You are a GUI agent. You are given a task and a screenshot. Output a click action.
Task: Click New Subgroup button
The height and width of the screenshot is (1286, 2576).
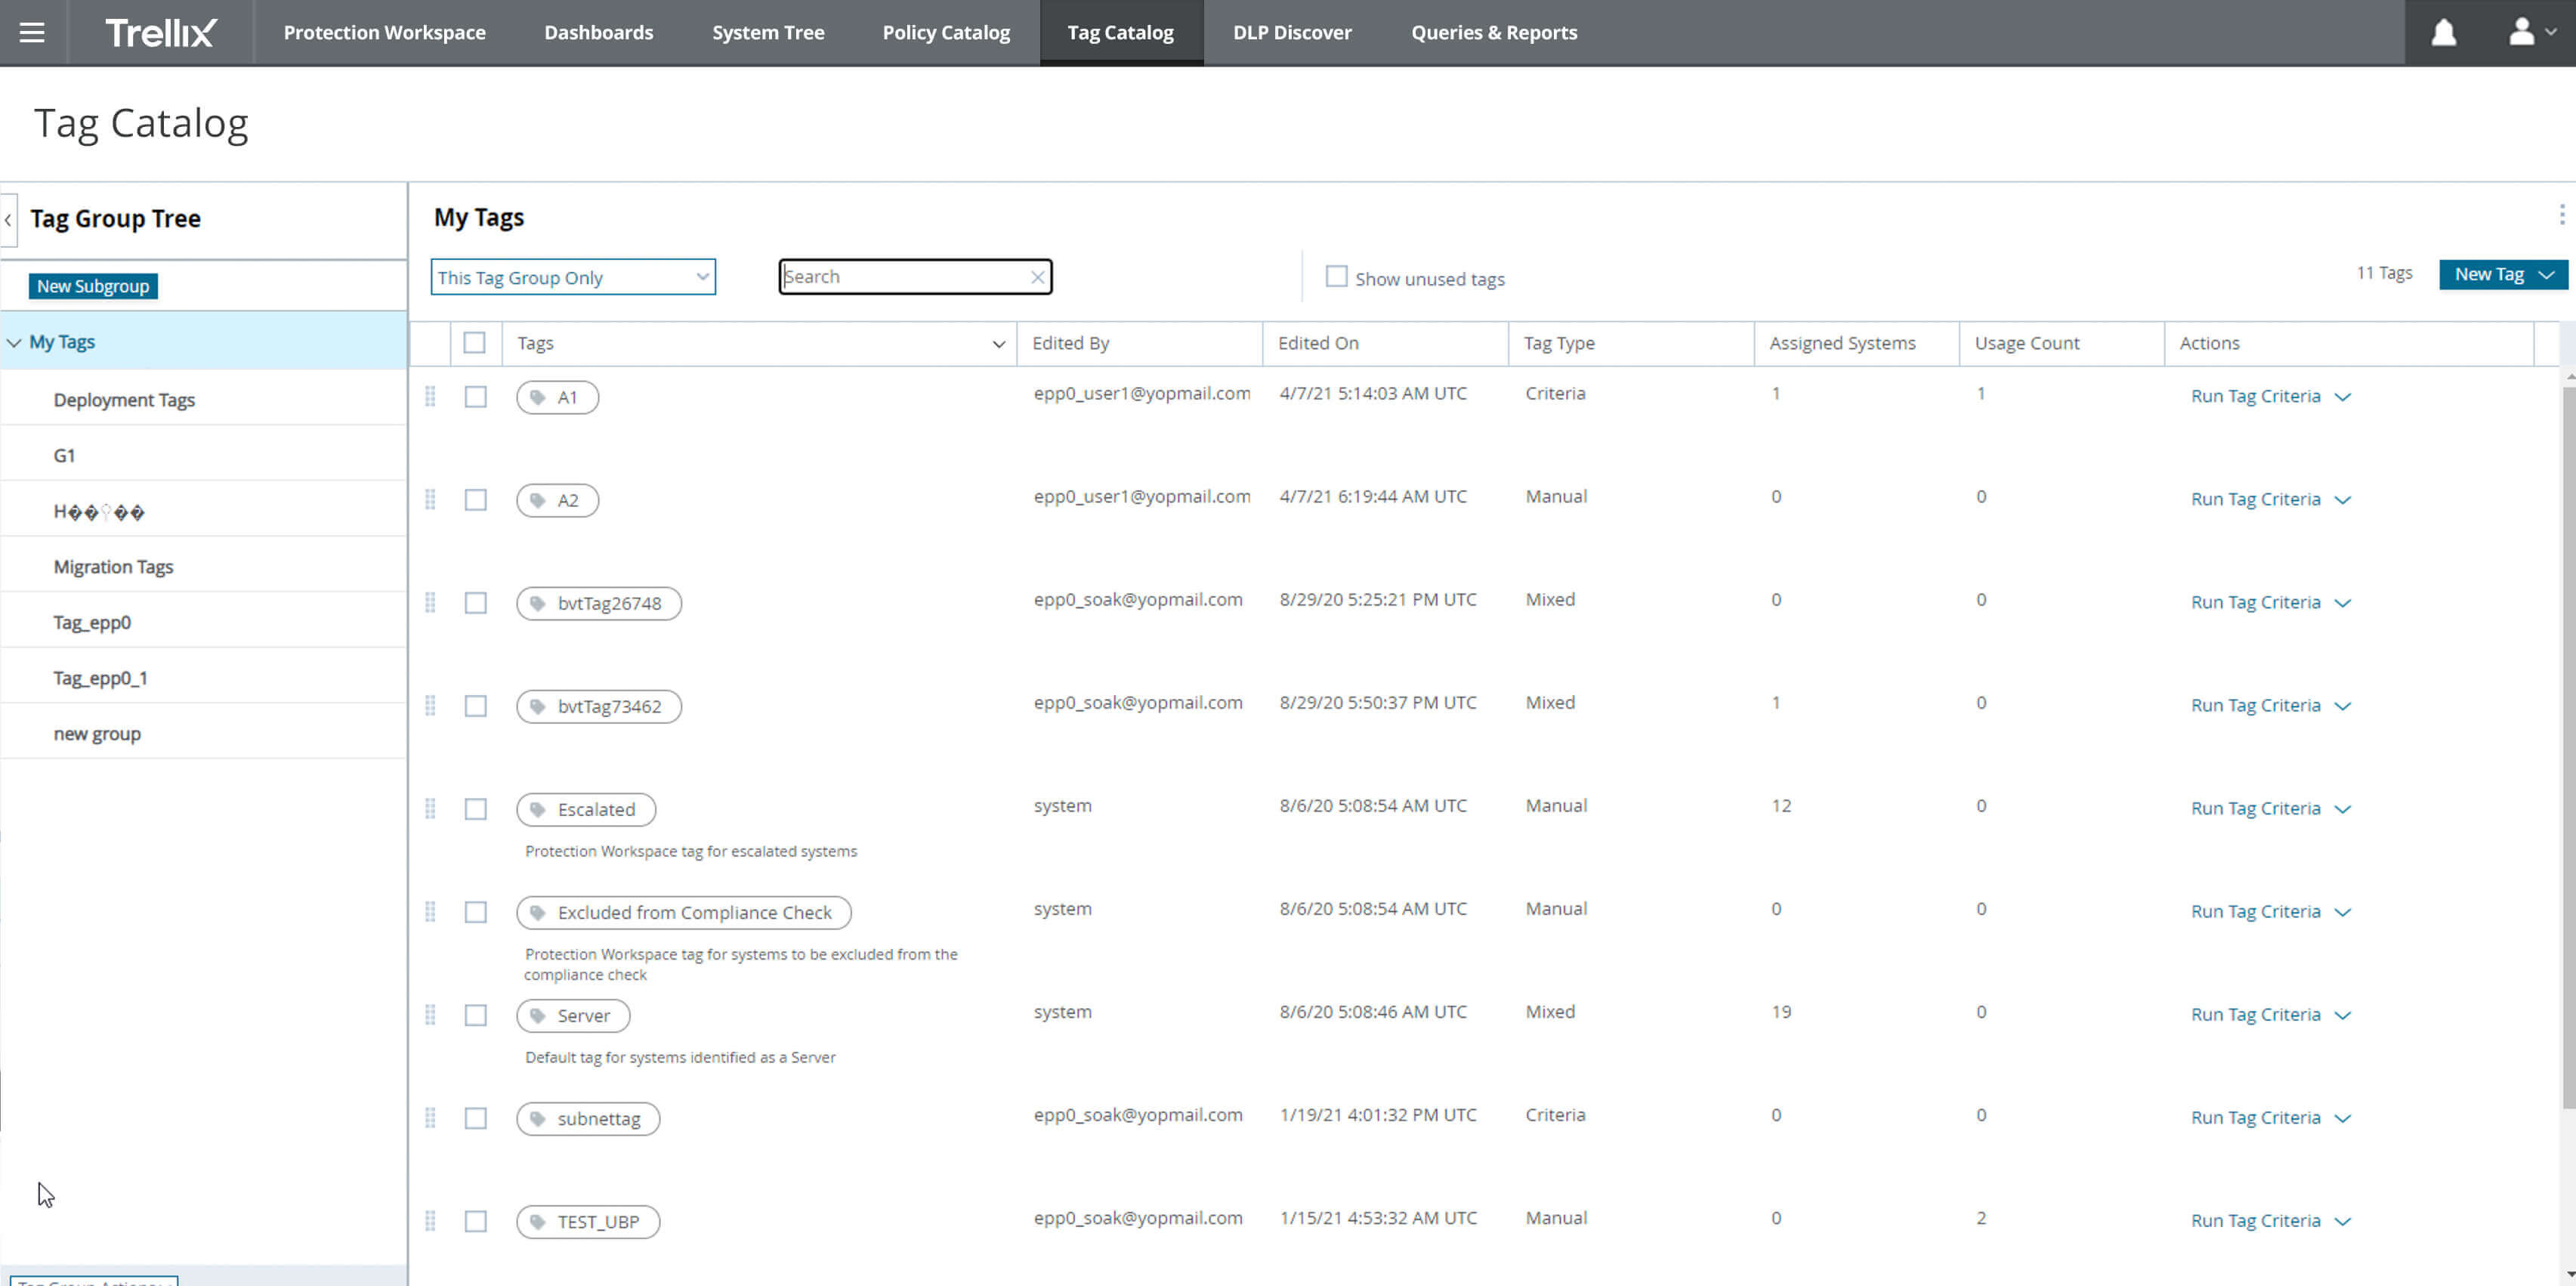point(92,286)
